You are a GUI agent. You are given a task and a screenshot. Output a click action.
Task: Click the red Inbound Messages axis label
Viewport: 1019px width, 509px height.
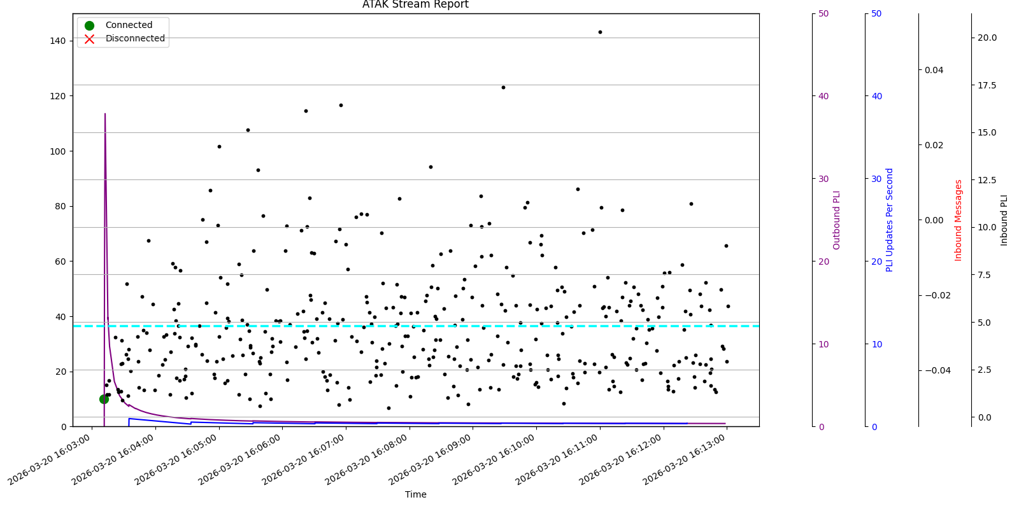[x=958, y=220]
